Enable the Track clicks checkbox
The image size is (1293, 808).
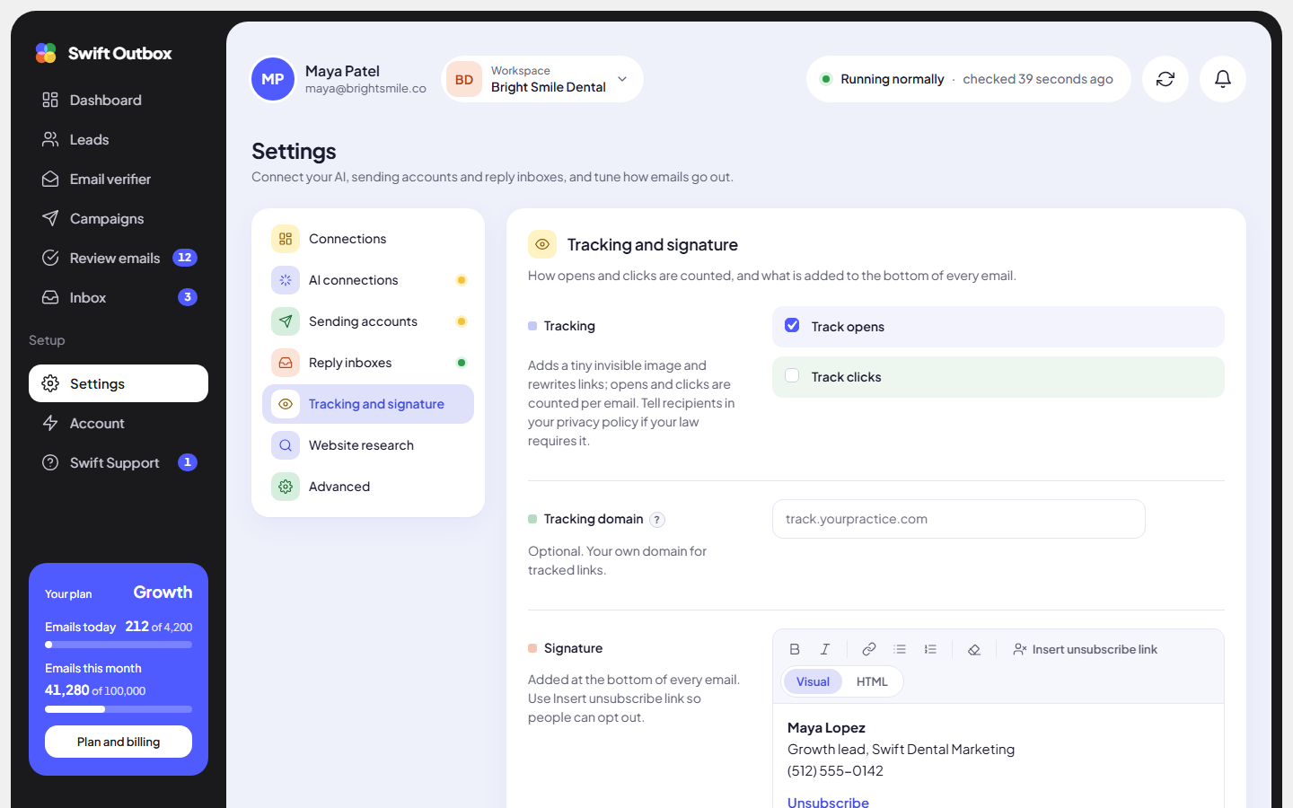(792, 375)
